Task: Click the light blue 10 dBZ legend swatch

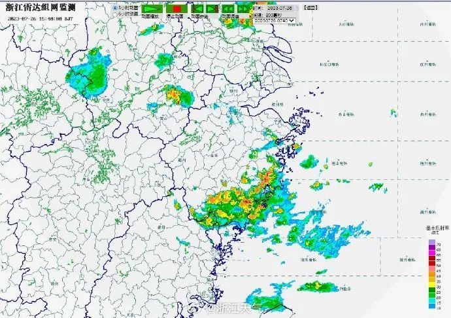Action: click(432, 308)
